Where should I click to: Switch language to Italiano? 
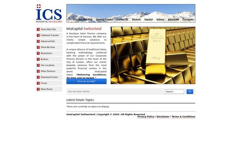160,19
